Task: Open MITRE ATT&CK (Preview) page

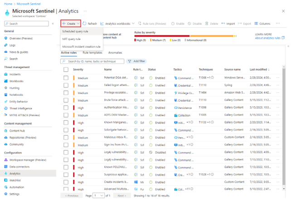Action: [24, 115]
